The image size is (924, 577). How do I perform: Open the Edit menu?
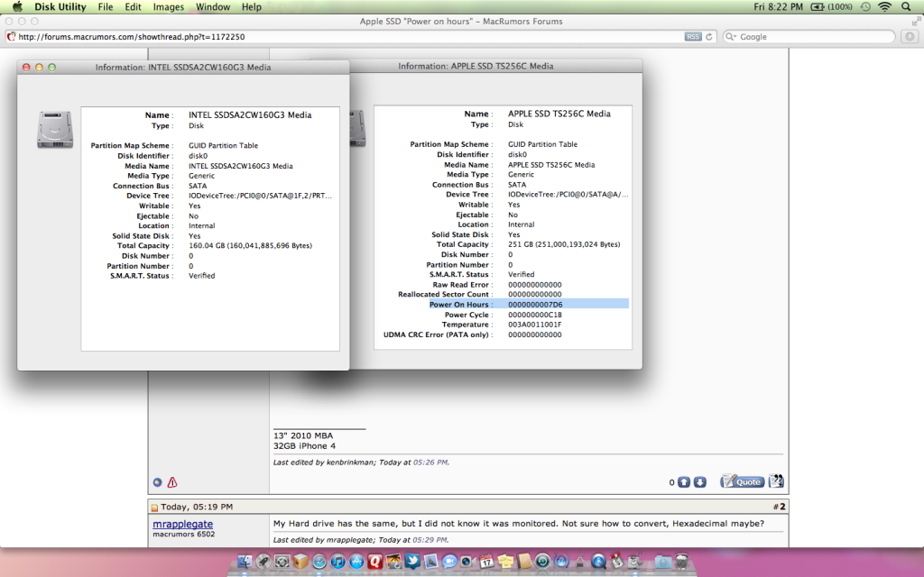click(x=134, y=7)
